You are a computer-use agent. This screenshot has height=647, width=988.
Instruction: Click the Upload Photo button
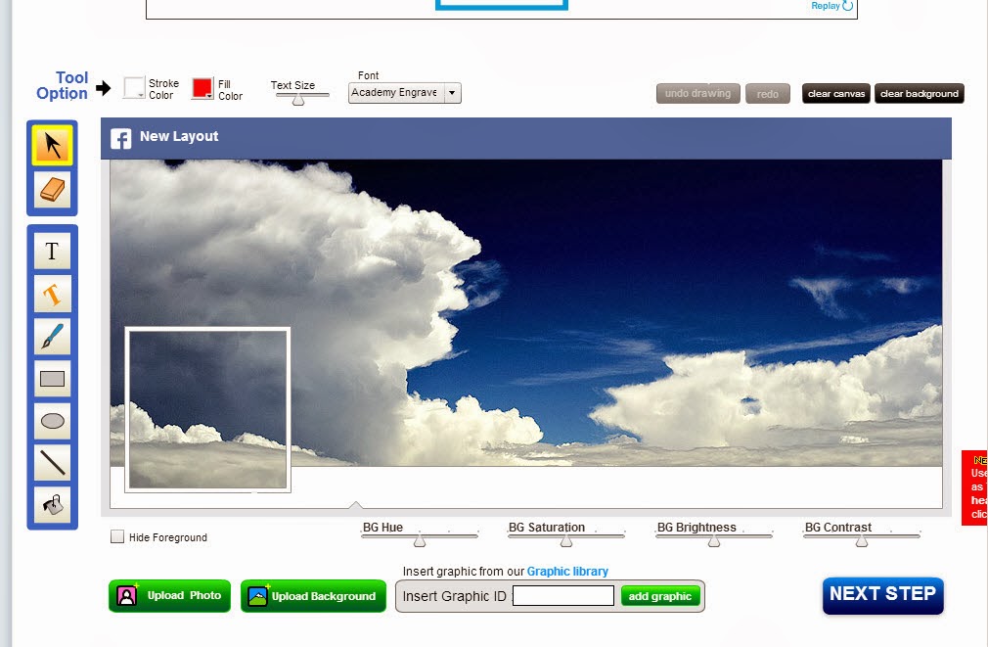pyautogui.click(x=169, y=596)
